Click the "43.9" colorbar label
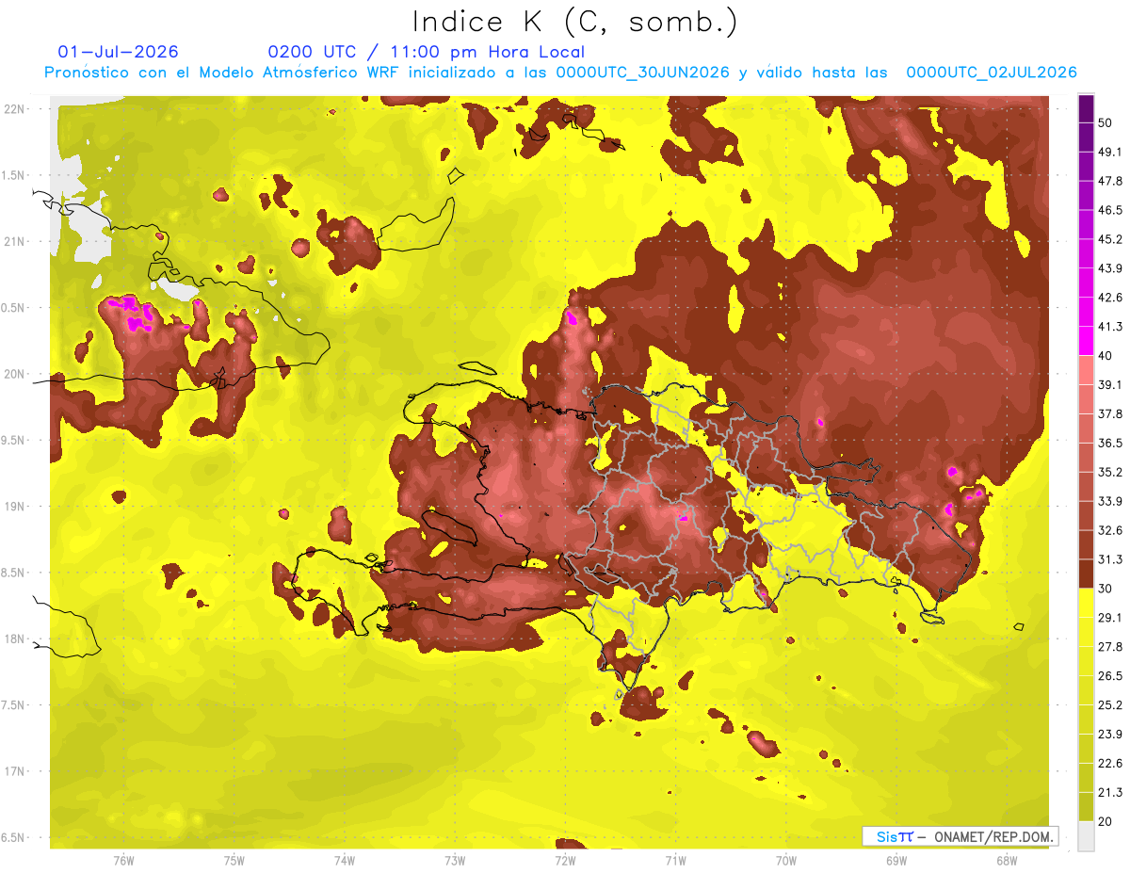This screenshot has height=873, width=1130. pyautogui.click(x=1110, y=268)
